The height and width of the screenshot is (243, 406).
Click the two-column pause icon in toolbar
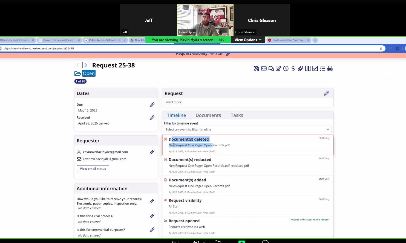coord(308,69)
